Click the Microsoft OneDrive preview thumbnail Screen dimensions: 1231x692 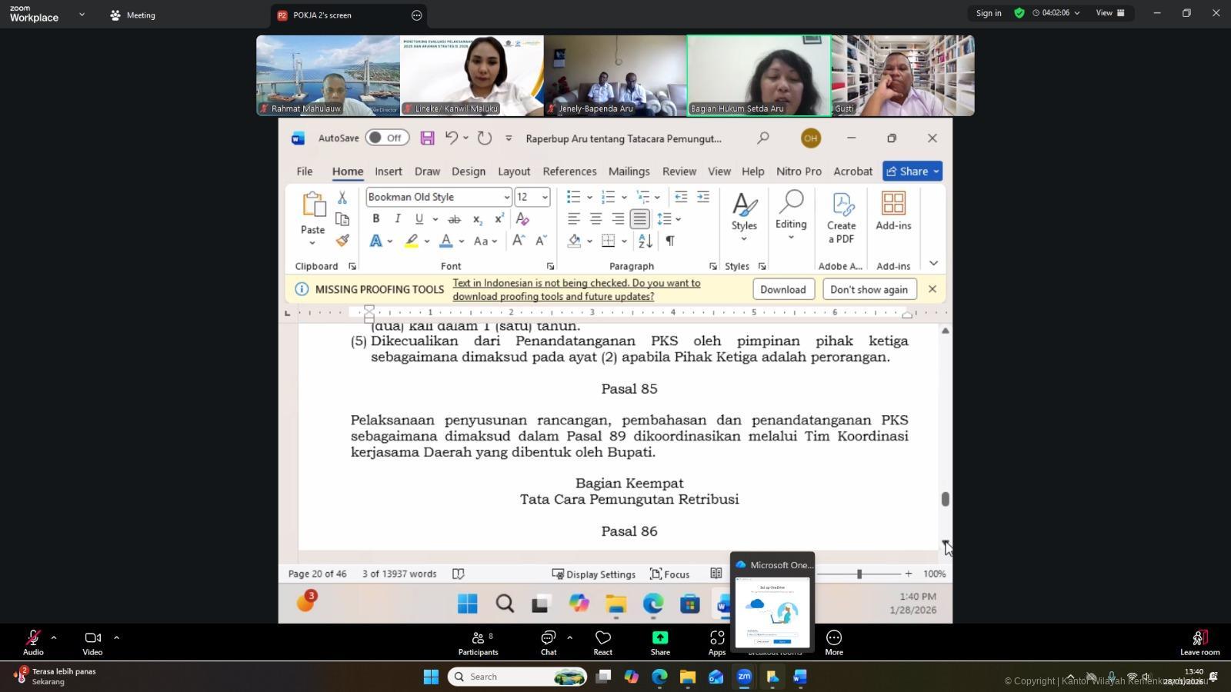(772, 612)
